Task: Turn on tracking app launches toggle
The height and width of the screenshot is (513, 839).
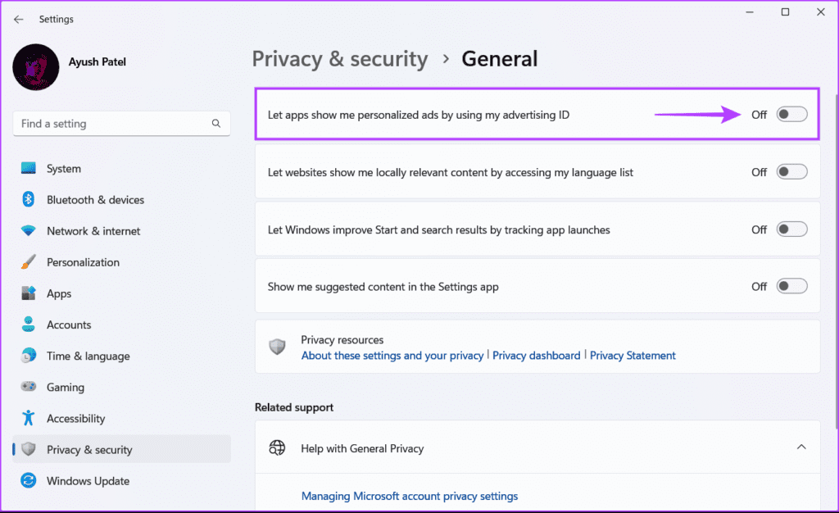Action: click(x=792, y=229)
